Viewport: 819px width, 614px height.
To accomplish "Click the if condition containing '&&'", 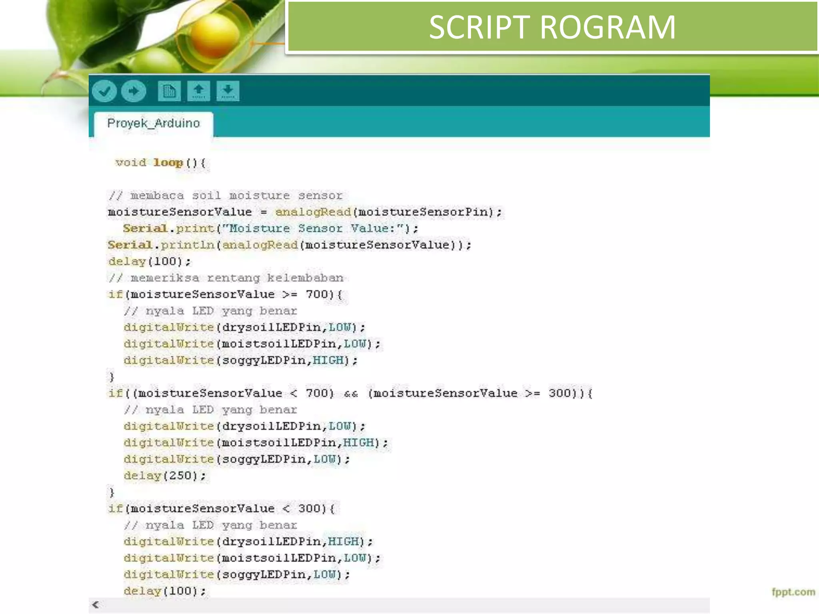I will click(x=350, y=394).
